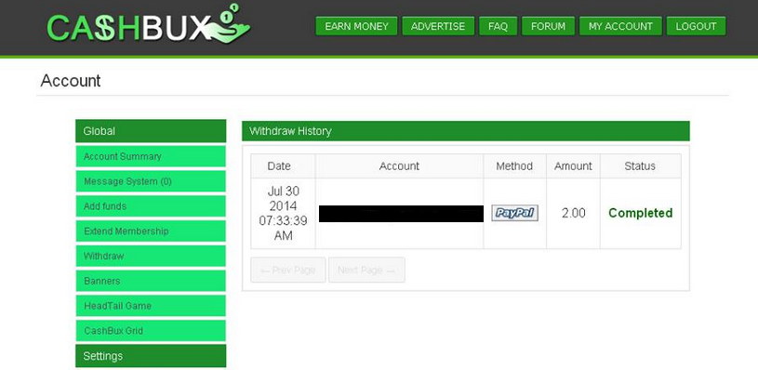Screen dimensions: 758x370
Task: Open the Banners section
Action: (151, 281)
